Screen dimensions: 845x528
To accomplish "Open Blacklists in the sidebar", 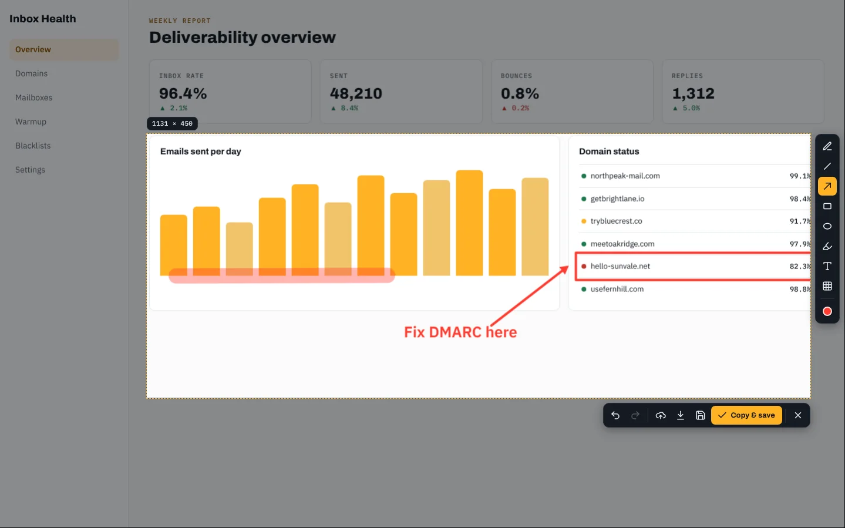I will coord(64,146).
